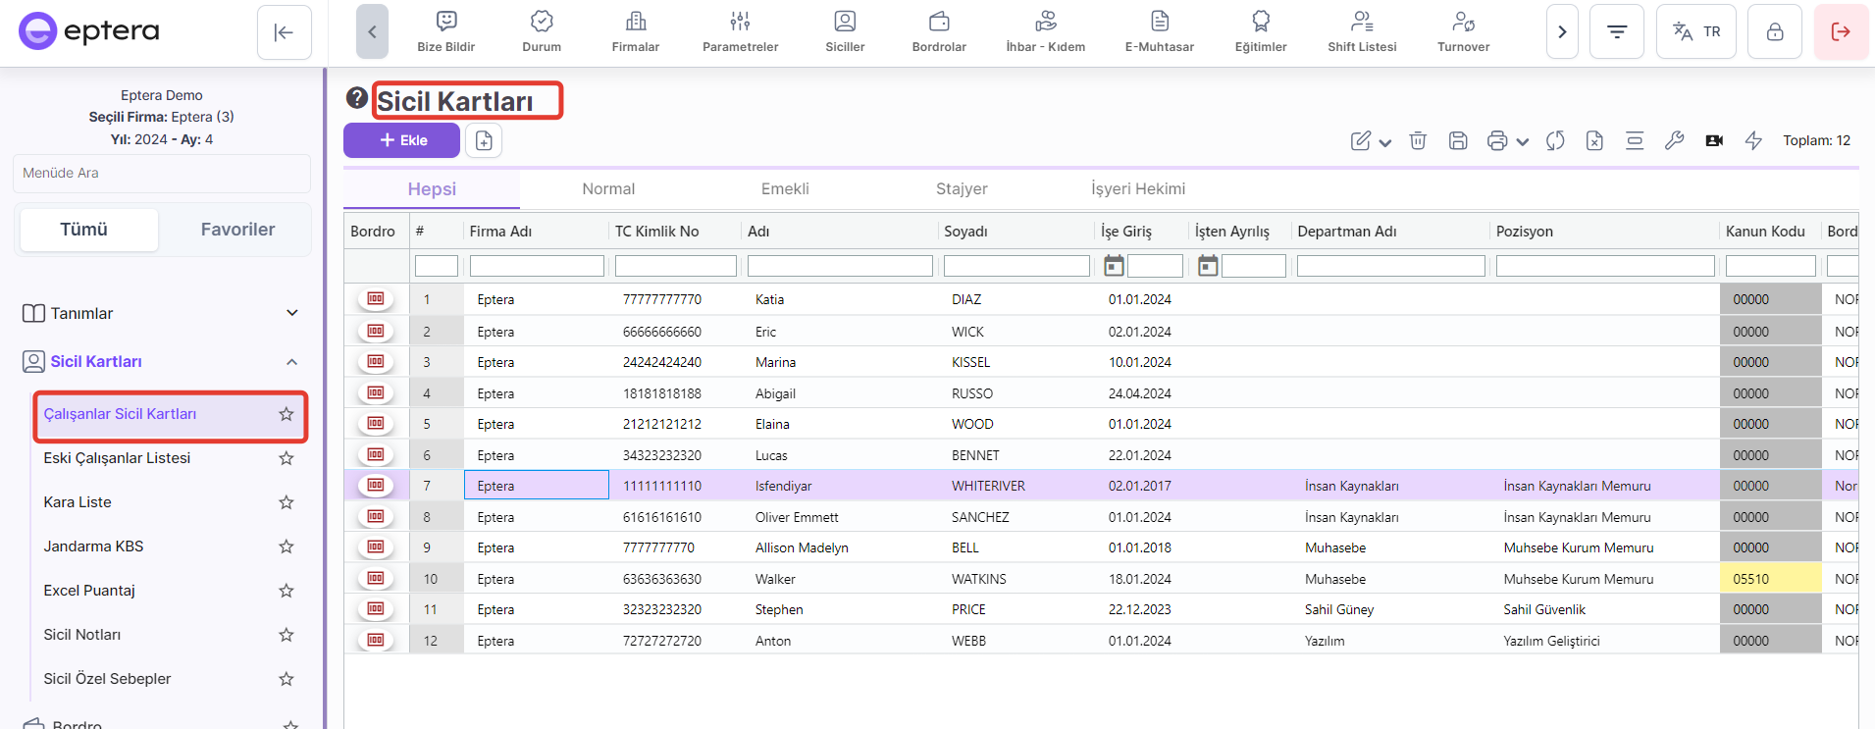Open the edit dropdown arrow
This screenshot has height=729, width=1875.
pyautogui.click(x=1385, y=142)
